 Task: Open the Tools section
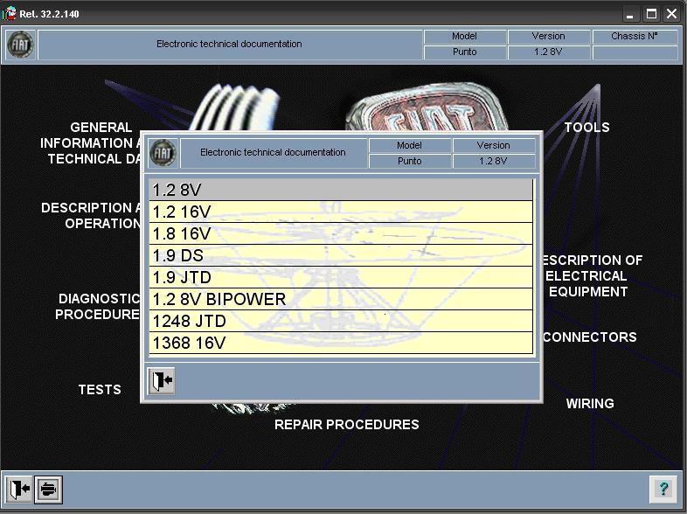click(x=586, y=128)
